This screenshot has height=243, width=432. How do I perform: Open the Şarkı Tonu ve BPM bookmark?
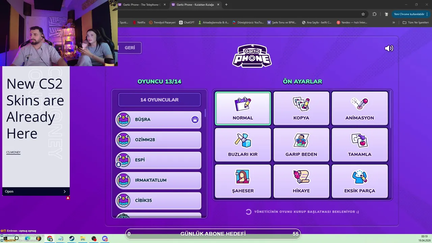tap(282, 23)
